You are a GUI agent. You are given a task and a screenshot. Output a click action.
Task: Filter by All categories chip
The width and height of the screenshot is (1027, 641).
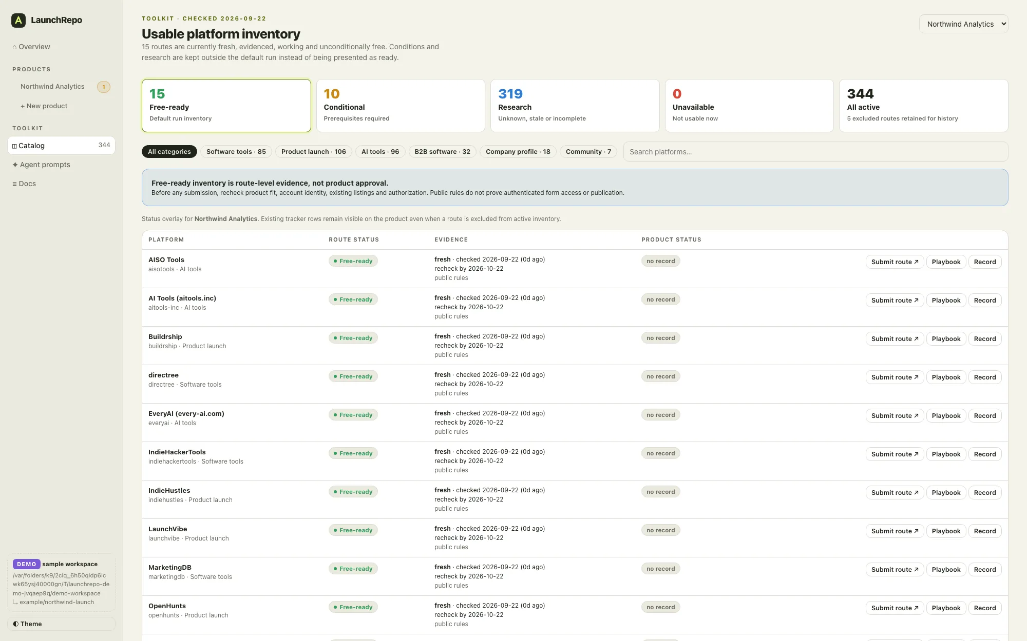[x=169, y=152]
